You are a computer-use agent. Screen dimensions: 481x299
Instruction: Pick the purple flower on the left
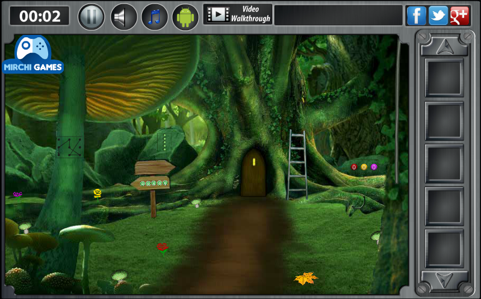[17, 195]
